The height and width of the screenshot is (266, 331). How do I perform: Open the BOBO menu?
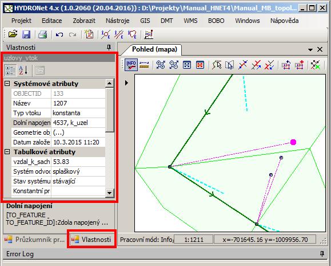(216, 21)
